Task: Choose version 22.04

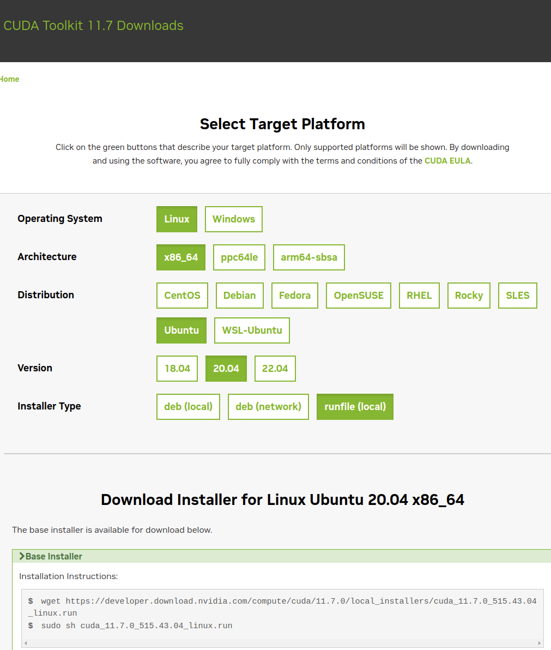Action: [275, 369]
